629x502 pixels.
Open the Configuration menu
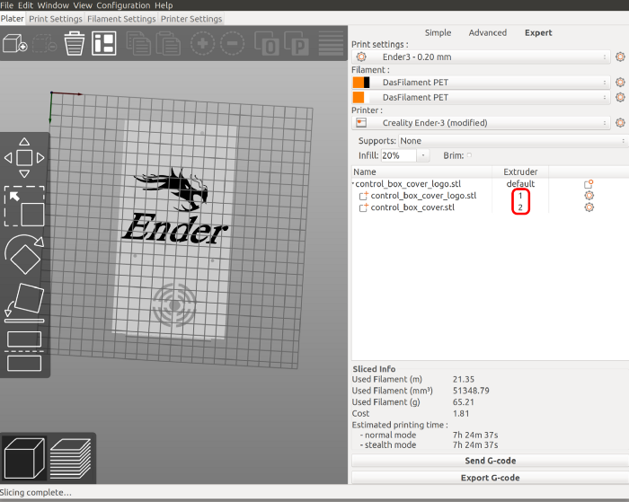click(x=123, y=5)
